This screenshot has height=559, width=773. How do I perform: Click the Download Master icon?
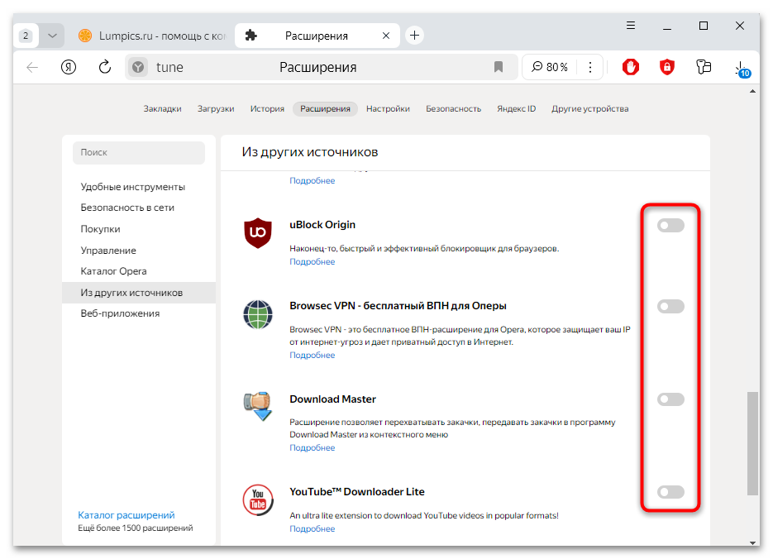pyautogui.click(x=258, y=406)
